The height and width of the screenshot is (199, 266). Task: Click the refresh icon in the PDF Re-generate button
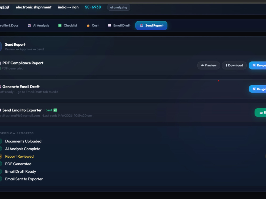(254, 65)
